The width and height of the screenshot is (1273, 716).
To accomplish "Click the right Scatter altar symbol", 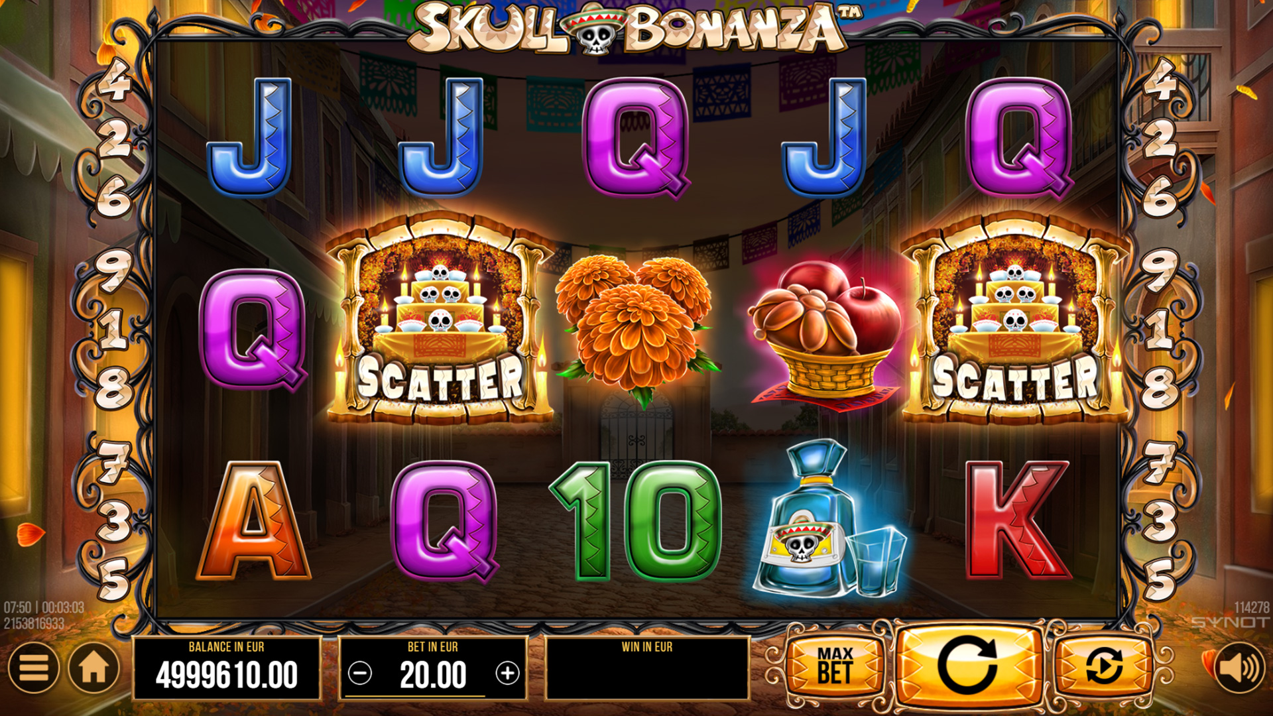I will tap(1015, 318).
